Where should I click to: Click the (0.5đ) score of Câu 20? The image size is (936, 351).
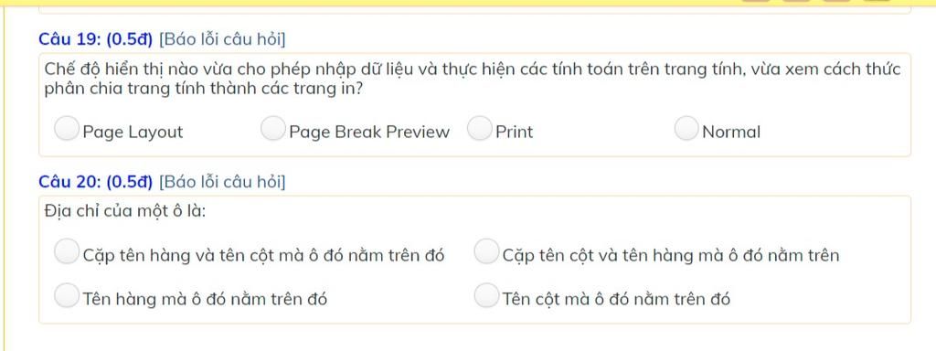pyautogui.click(x=130, y=182)
